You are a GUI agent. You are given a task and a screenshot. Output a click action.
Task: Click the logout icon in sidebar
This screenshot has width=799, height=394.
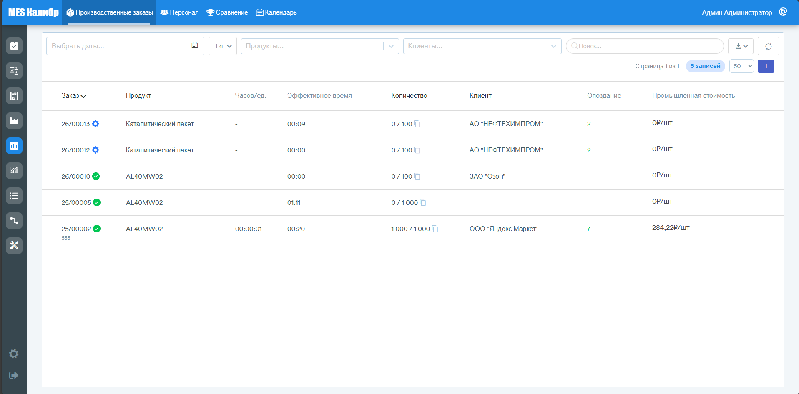pos(14,375)
